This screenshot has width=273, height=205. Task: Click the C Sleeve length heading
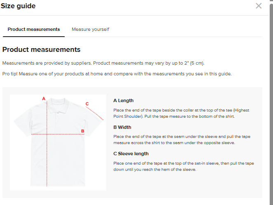coord(131,154)
